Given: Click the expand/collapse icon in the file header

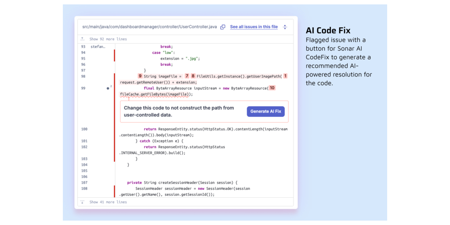Looking at the screenshot, I should click(x=285, y=27).
